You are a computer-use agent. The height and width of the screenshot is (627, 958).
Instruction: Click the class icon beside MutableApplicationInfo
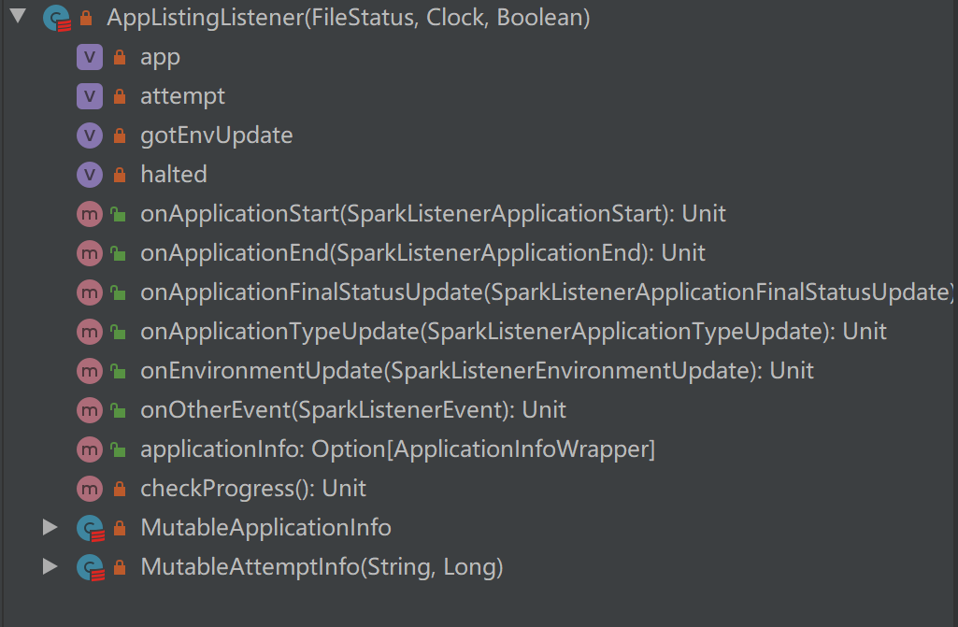[89, 527]
